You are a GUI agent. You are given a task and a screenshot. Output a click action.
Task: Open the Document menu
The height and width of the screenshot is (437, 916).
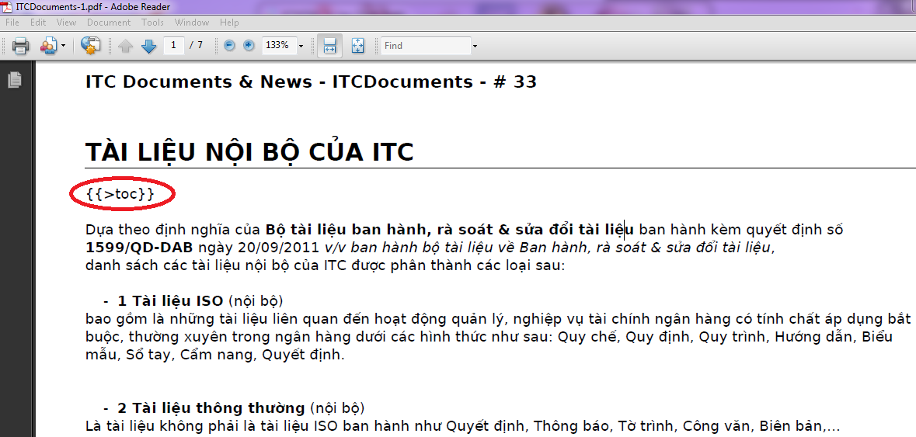[109, 23]
